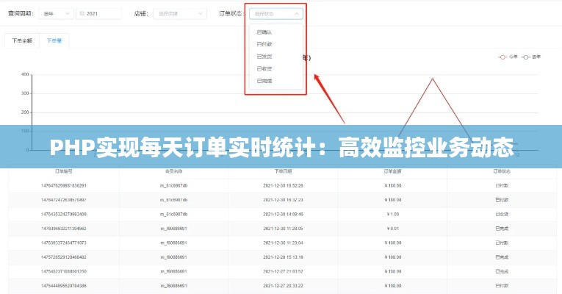Click status cell in 14:09:46 row
The width and height of the screenshot is (562, 294).
point(502,215)
